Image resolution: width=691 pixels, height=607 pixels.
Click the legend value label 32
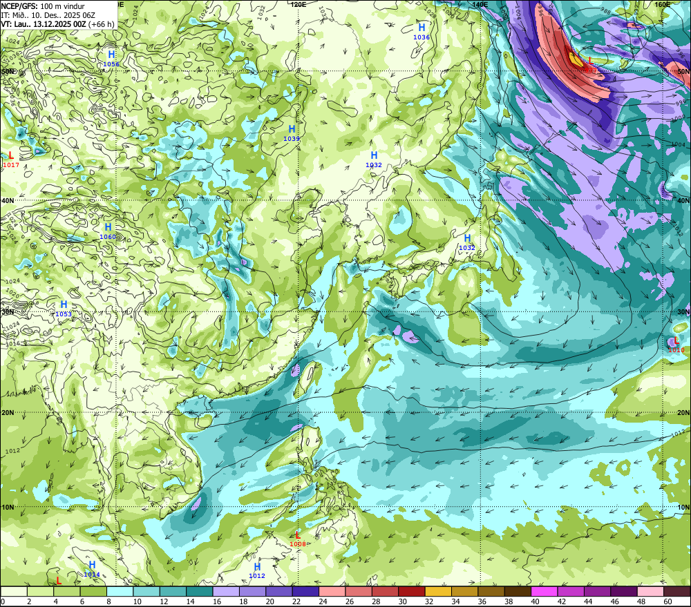(429, 601)
